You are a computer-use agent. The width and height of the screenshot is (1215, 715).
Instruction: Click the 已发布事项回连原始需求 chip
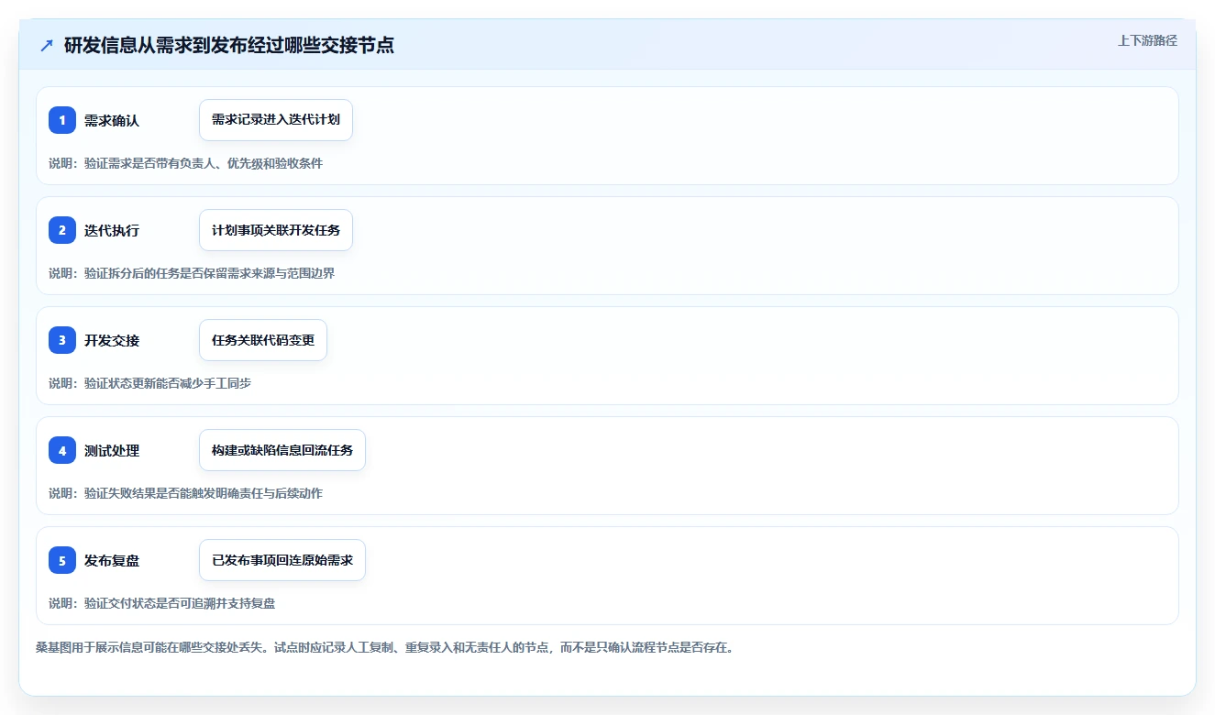[282, 560]
